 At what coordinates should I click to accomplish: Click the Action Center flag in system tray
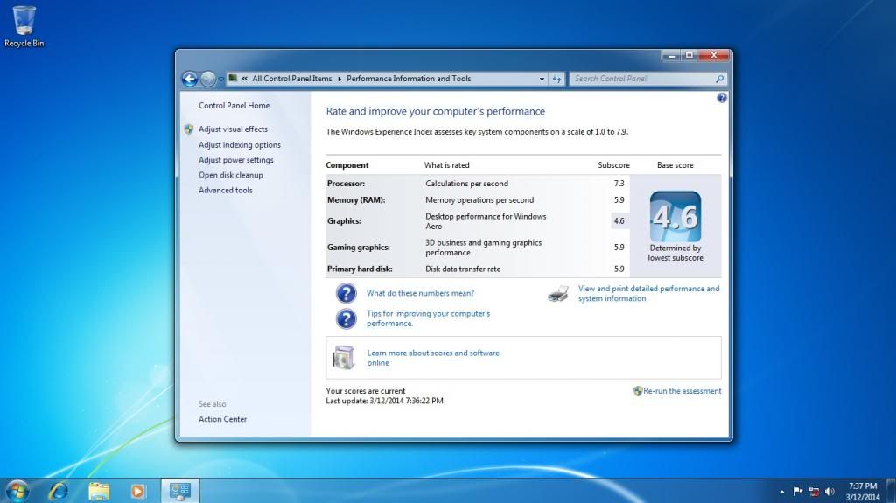pyautogui.click(x=798, y=491)
